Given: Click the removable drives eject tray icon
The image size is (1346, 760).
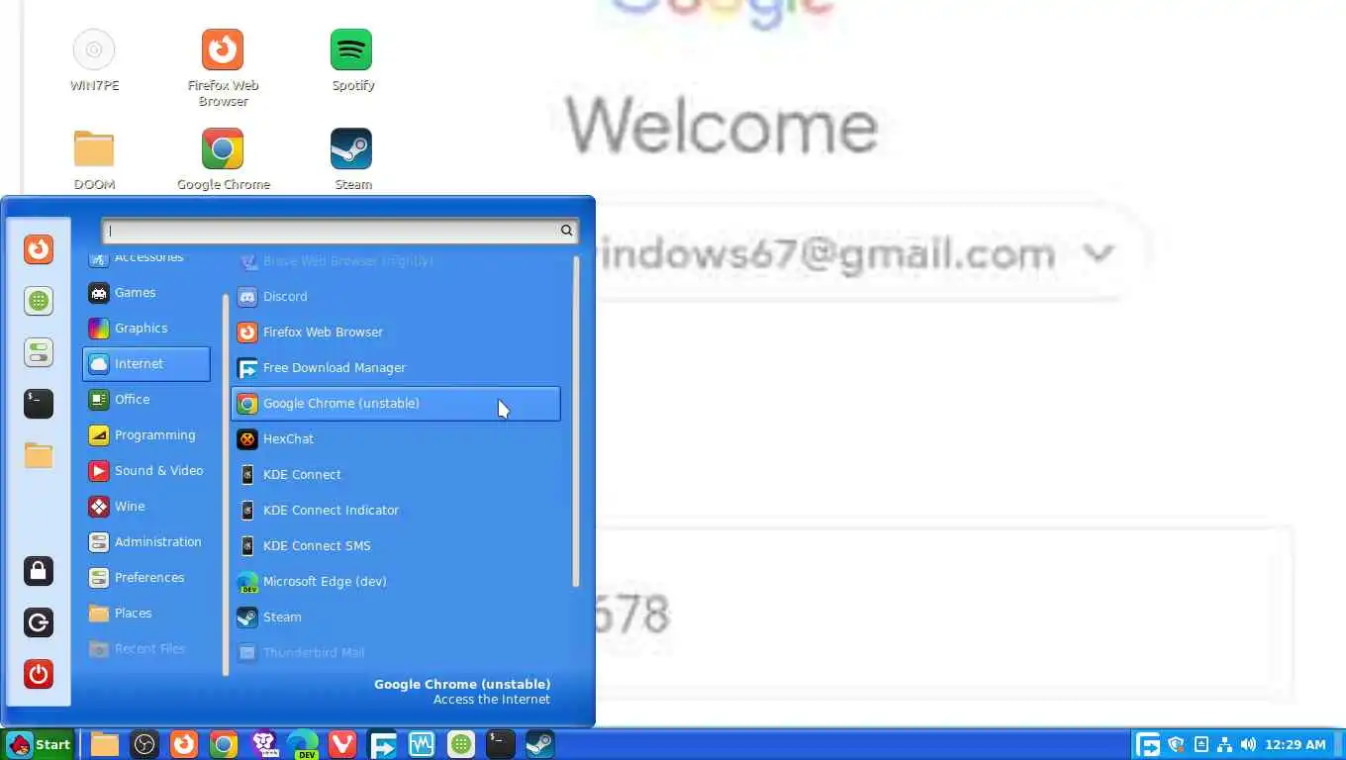Looking at the screenshot, I should click(1202, 744).
